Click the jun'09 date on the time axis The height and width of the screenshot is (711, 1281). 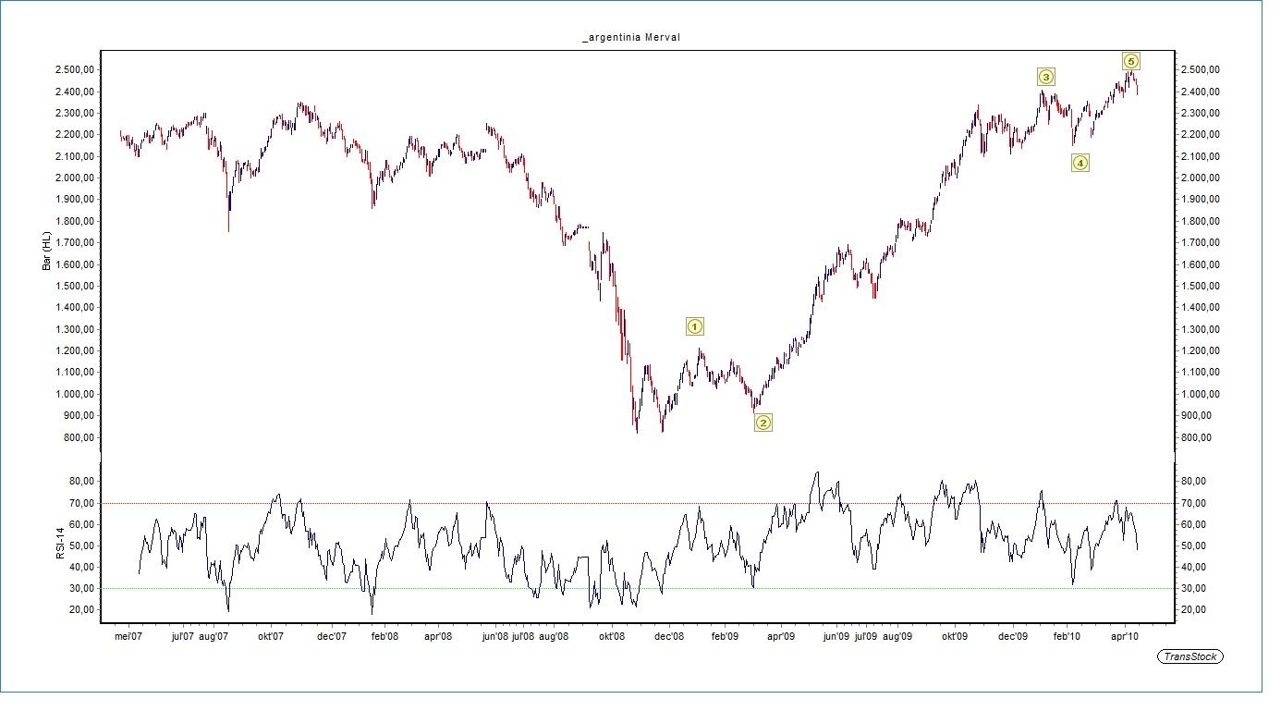[x=836, y=636]
